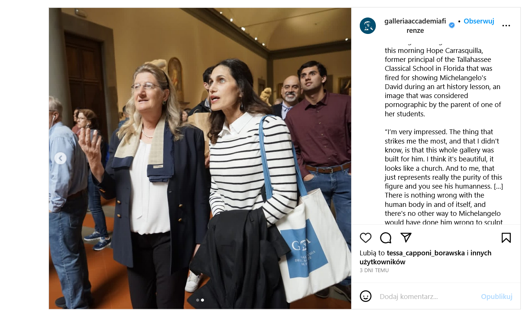
Task: Share the post with paper plane icon
Action: 406,238
